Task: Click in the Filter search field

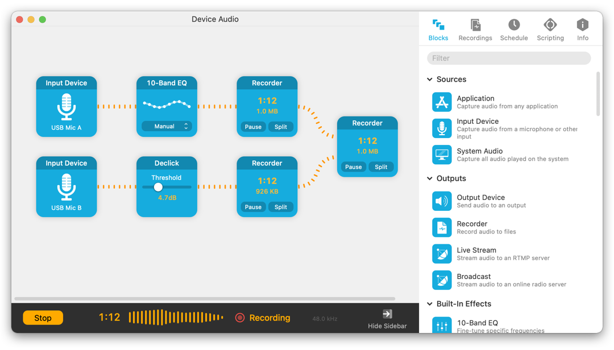Action: [x=509, y=59]
